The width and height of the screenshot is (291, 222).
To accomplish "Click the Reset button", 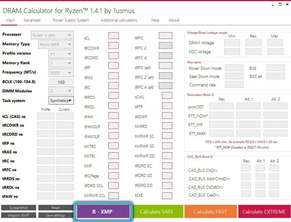I will [x=56, y=208].
